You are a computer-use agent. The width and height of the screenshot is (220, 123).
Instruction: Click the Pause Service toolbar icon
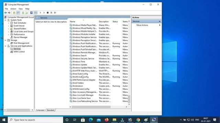pos(51,13)
